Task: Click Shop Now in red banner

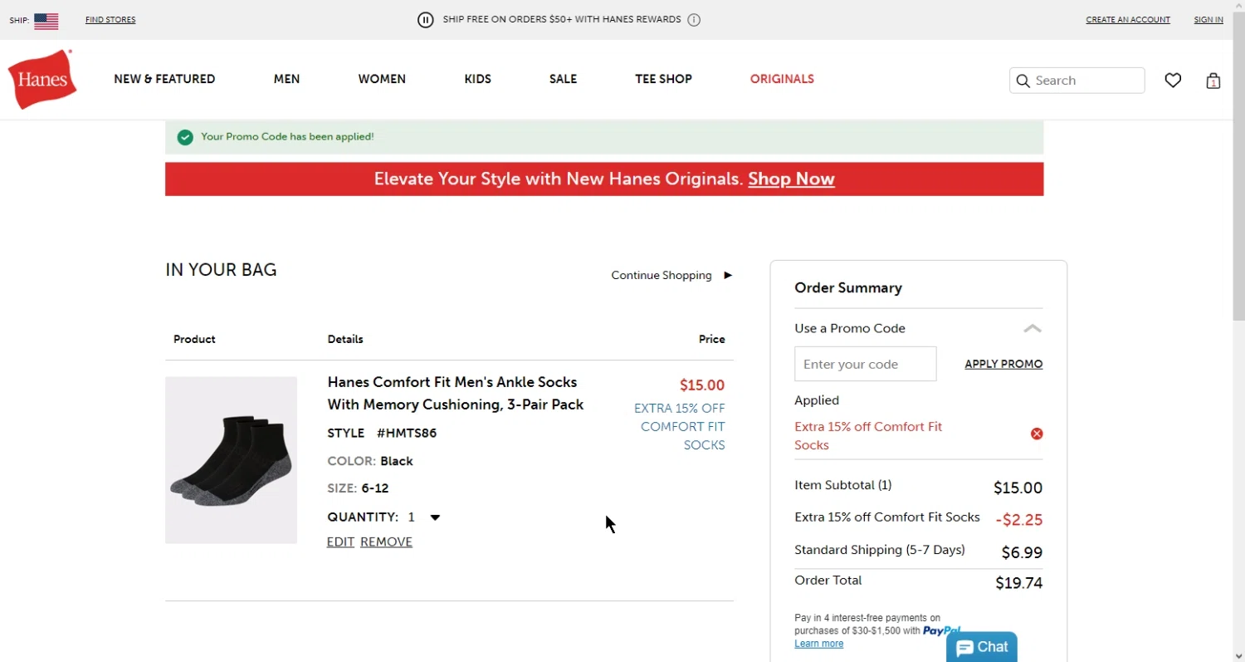Action: coord(791,179)
